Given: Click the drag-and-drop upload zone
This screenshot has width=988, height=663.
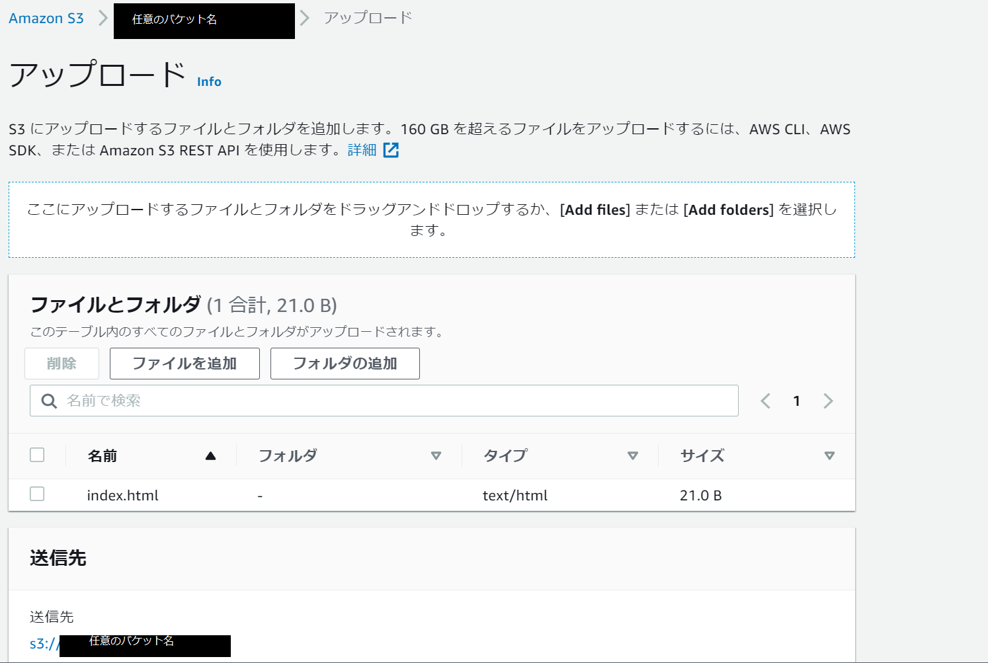Looking at the screenshot, I should point(432,219).
